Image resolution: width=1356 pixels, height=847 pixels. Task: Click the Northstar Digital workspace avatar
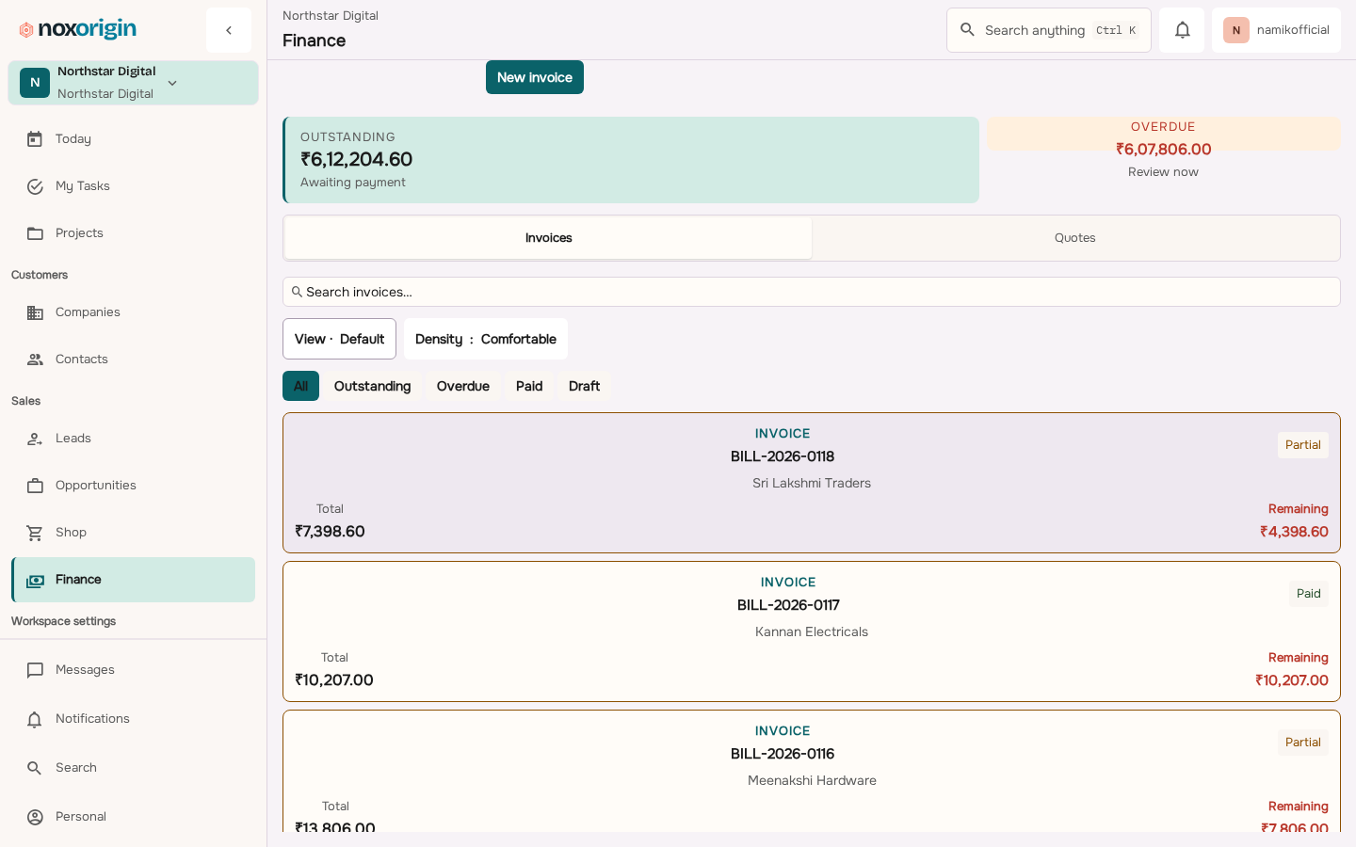tap(35, 83)
